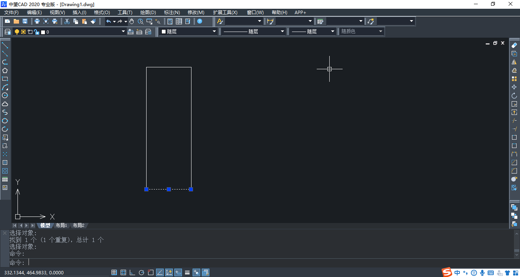This screenshot has width=520, height=277.
Task: Select the Line drawing tool
Action: pos(5,46)
